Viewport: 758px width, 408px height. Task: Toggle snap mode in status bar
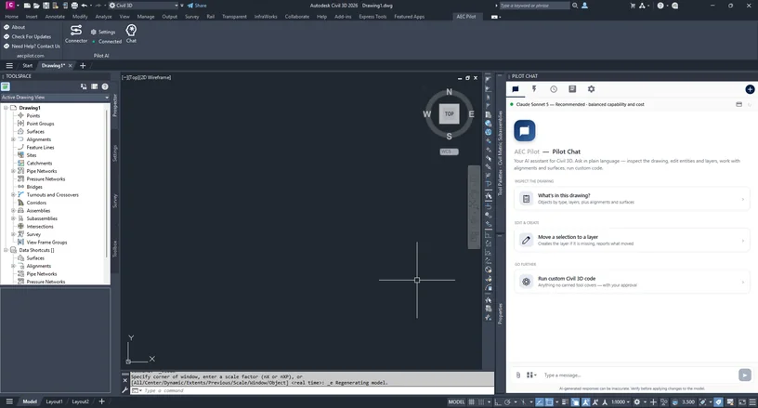pyautogui.click(x=481, y=401)
